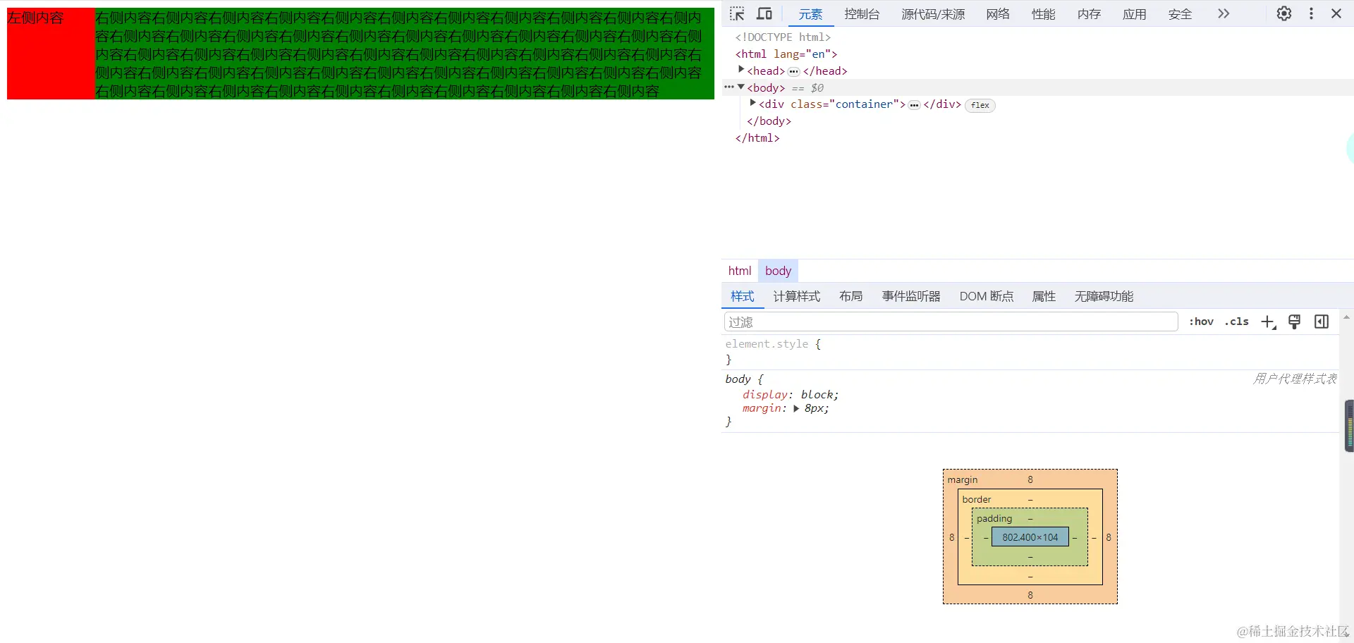Image resolution: width=1354 pixels, height=643 pixels.
Task: Open DevTools settings gear
Action: (1284, 14)
